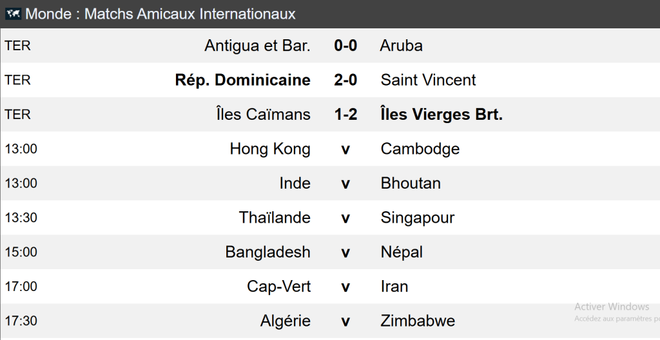
Task: Open Algérie v Zimbabwe match
Action: [x=345, y=321]
